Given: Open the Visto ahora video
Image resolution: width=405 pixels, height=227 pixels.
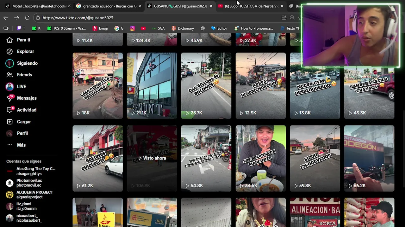Looking at the screenshot, I should pyautogui.click(x=152, y=158).
